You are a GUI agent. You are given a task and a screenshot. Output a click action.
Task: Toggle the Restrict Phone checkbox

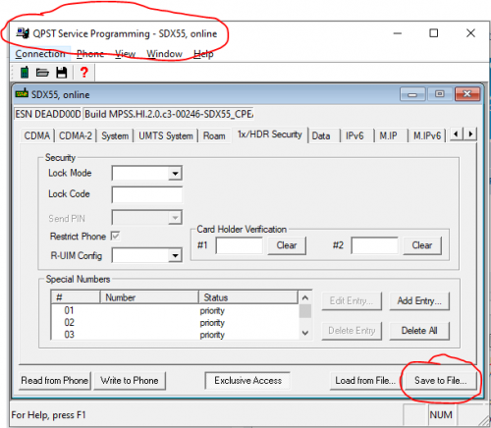point(115,236)
